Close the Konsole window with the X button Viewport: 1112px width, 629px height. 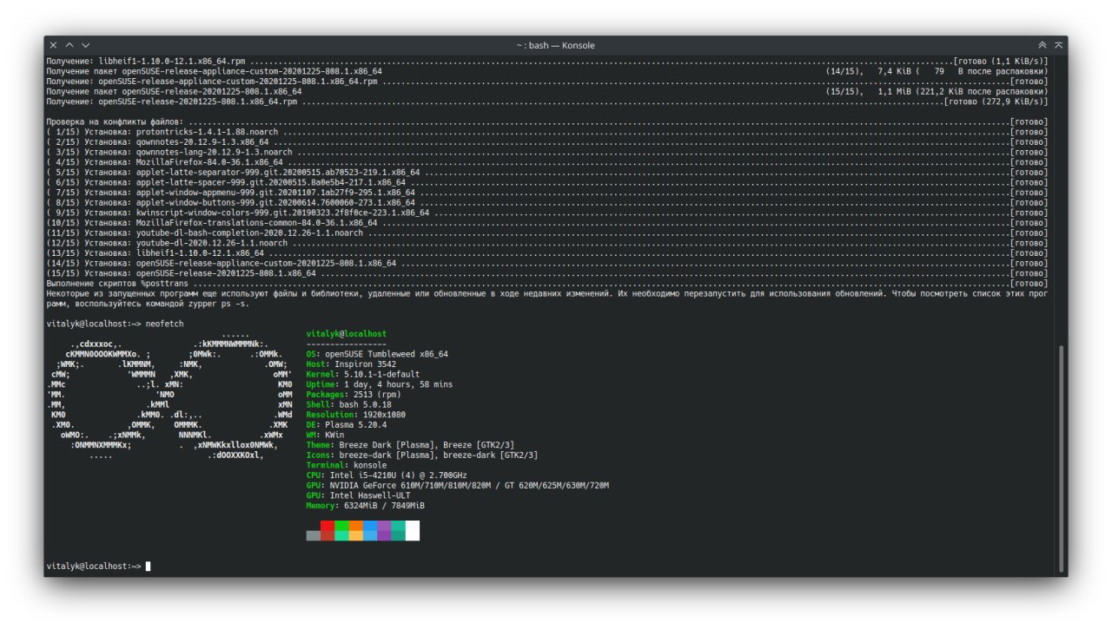pyautogui.click(x=54, y=45)
